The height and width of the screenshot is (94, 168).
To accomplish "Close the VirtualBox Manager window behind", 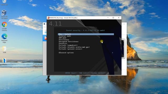I will 124,24.
